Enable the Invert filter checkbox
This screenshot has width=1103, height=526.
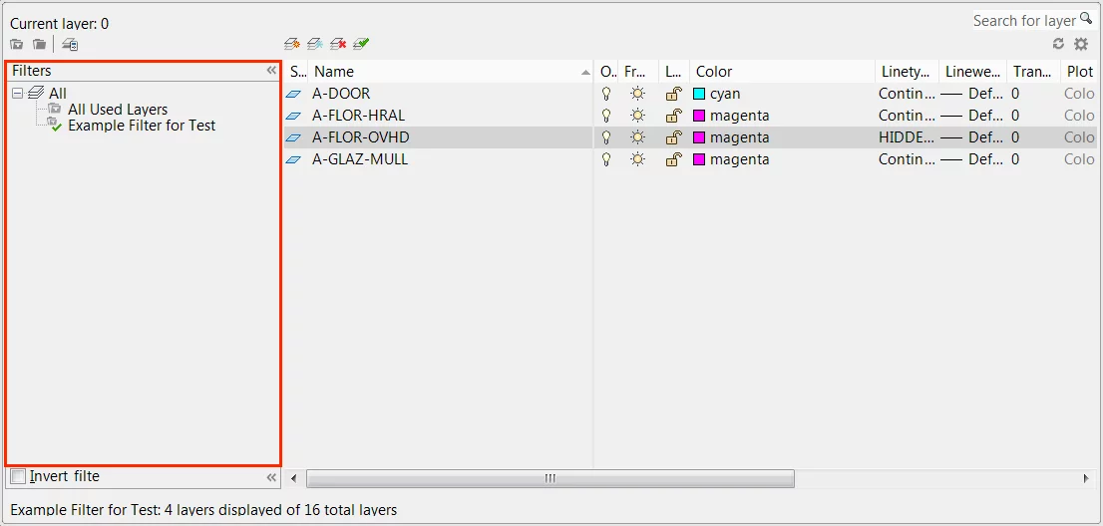[18, 477]
